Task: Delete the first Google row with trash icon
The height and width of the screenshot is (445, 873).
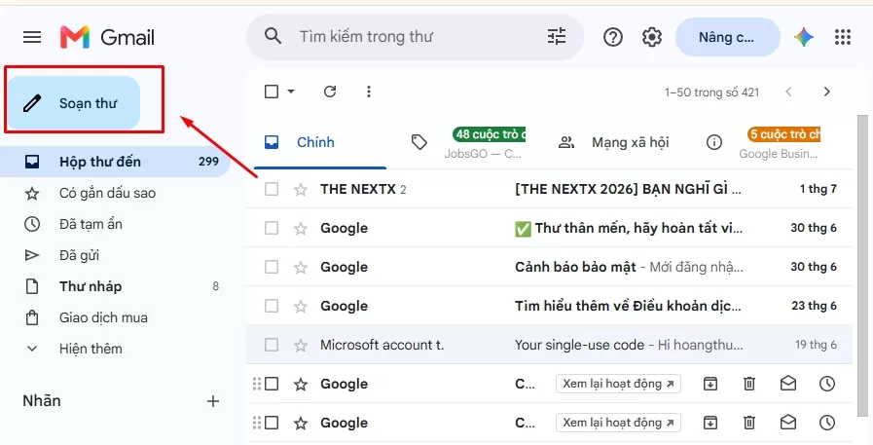Action: click(x=749, y=384)
